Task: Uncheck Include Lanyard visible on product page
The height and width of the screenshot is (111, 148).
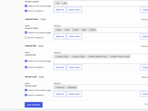Action: pyautogui.click(x=26, y=6)
